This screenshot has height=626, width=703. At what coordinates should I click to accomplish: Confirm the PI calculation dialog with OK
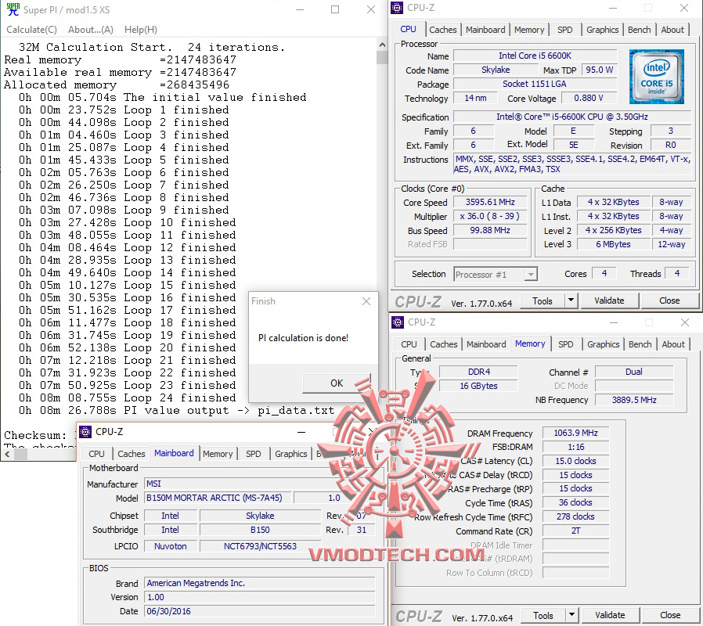[337, 383]
